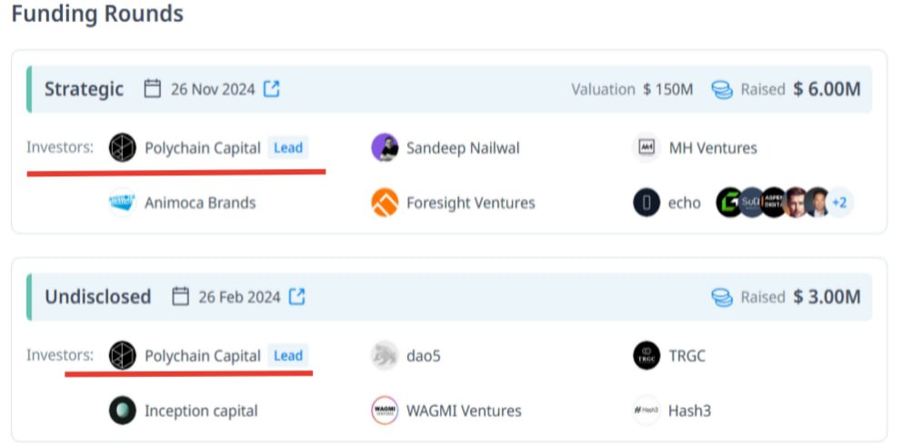Click the Animoca Brands logo
The height and width of the screenshot is (446, 901).
click(x=123, y=203)
